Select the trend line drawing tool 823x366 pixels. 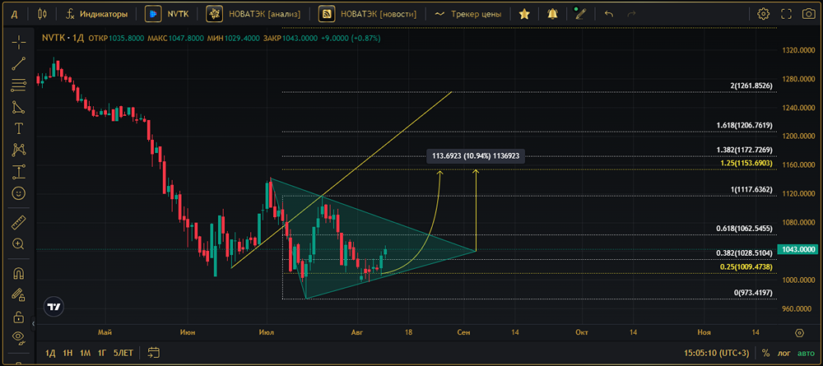click(x=19, y=63)
